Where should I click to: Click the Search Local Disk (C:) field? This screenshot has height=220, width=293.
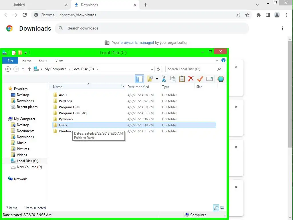coord(194,69)
